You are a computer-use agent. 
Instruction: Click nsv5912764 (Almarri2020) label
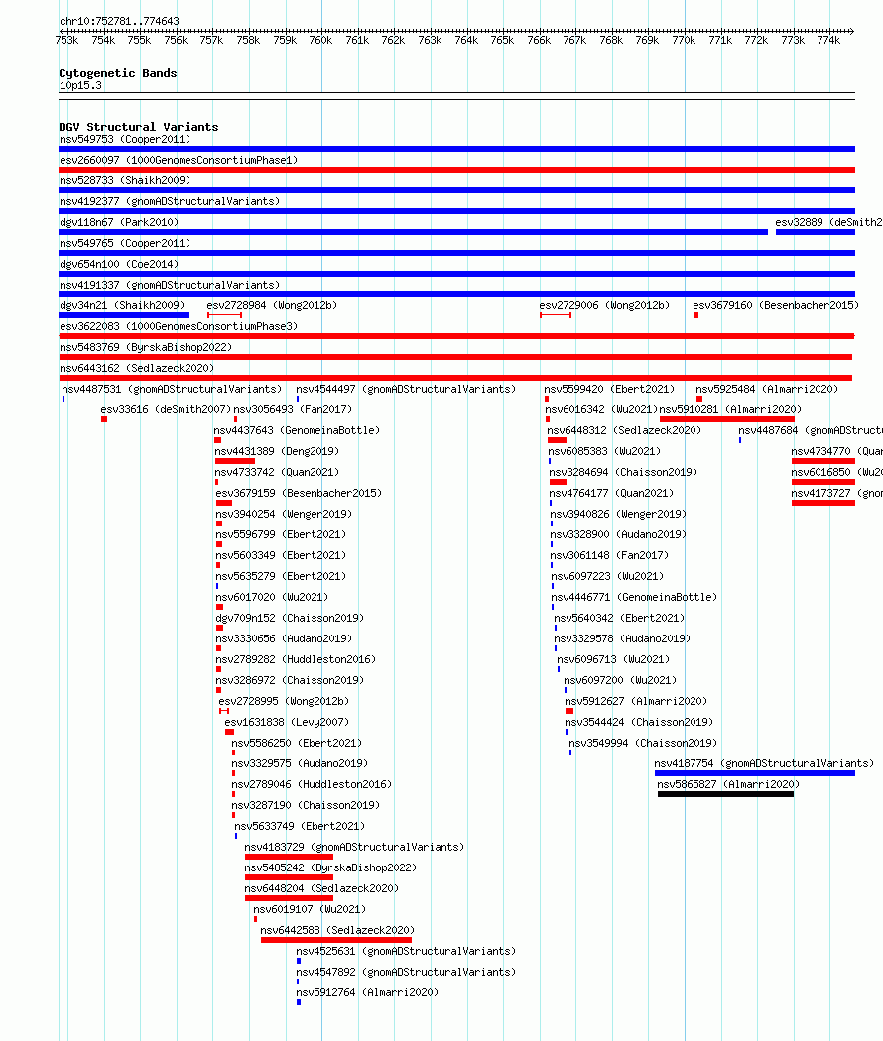click(367, 992)
